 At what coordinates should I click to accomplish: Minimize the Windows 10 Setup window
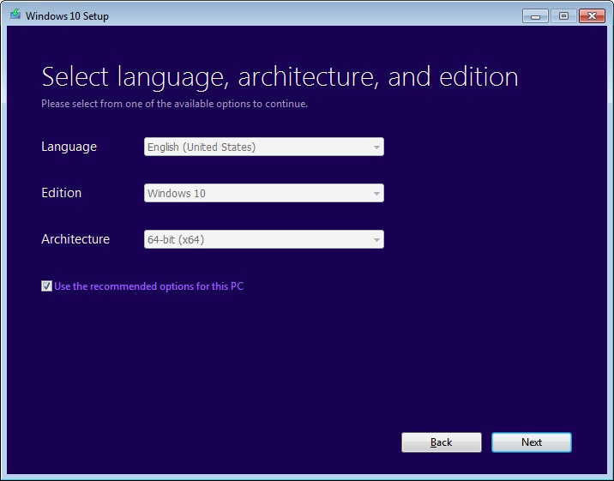[535, 15]
